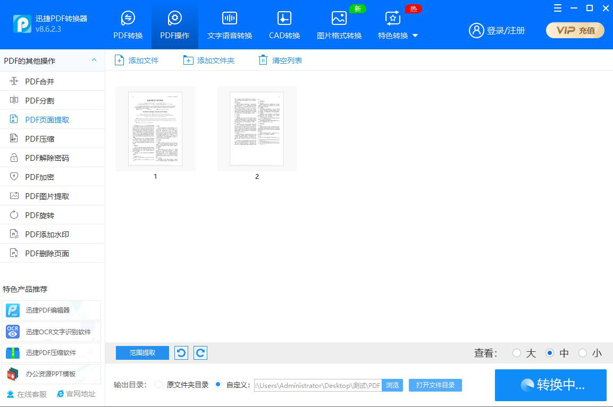Go to the CAD转换 tab

pos(284,25)
